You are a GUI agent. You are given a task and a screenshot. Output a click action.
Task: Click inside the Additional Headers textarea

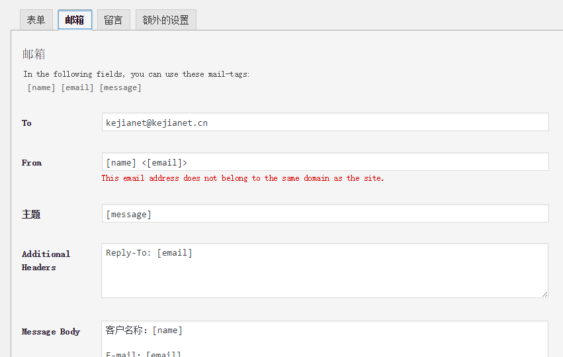[x=324, y=270]
